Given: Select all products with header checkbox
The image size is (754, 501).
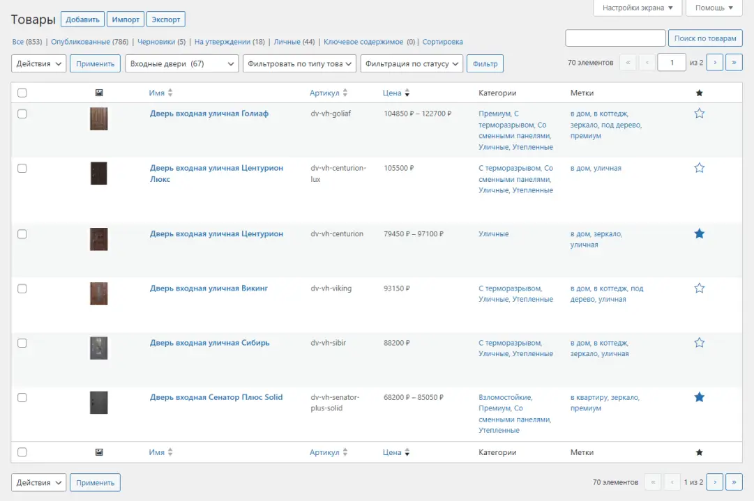Looking at the screenshot, I should [22, 93].
